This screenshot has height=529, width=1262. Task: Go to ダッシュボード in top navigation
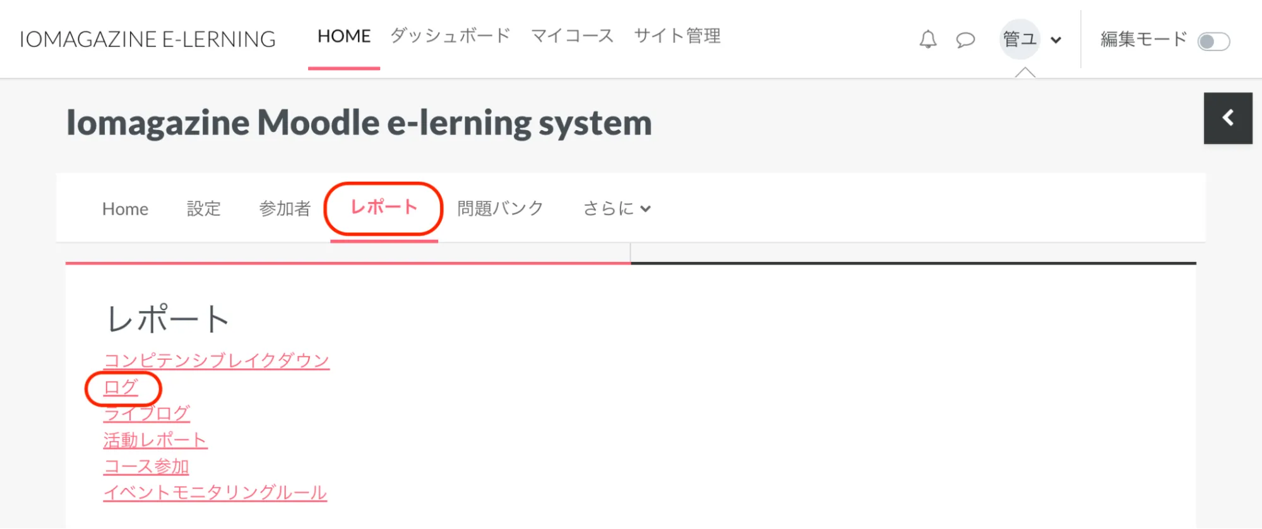(450, 36)
